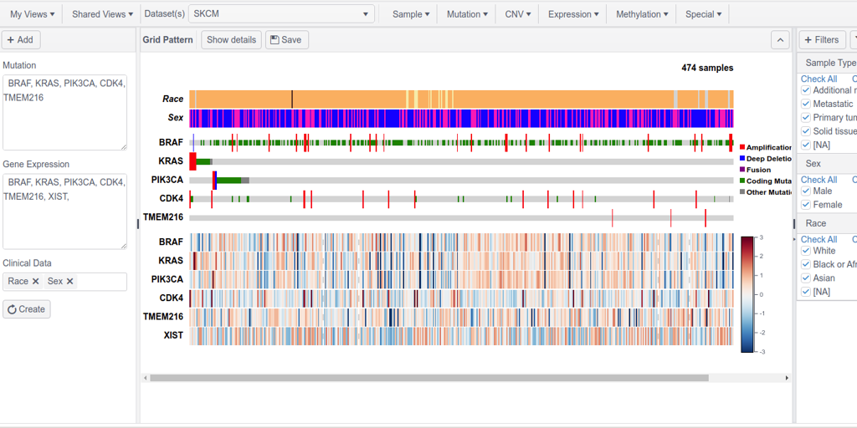Click Check All under Sample Type
Image resolution: width=857 pixels, height=428 pixels.
tap(819, 79)
